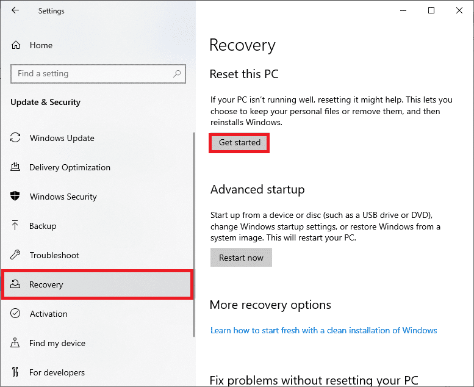Screen dimensions: 474x387
Task: Focus the Find a setting box
Action: 92,74
